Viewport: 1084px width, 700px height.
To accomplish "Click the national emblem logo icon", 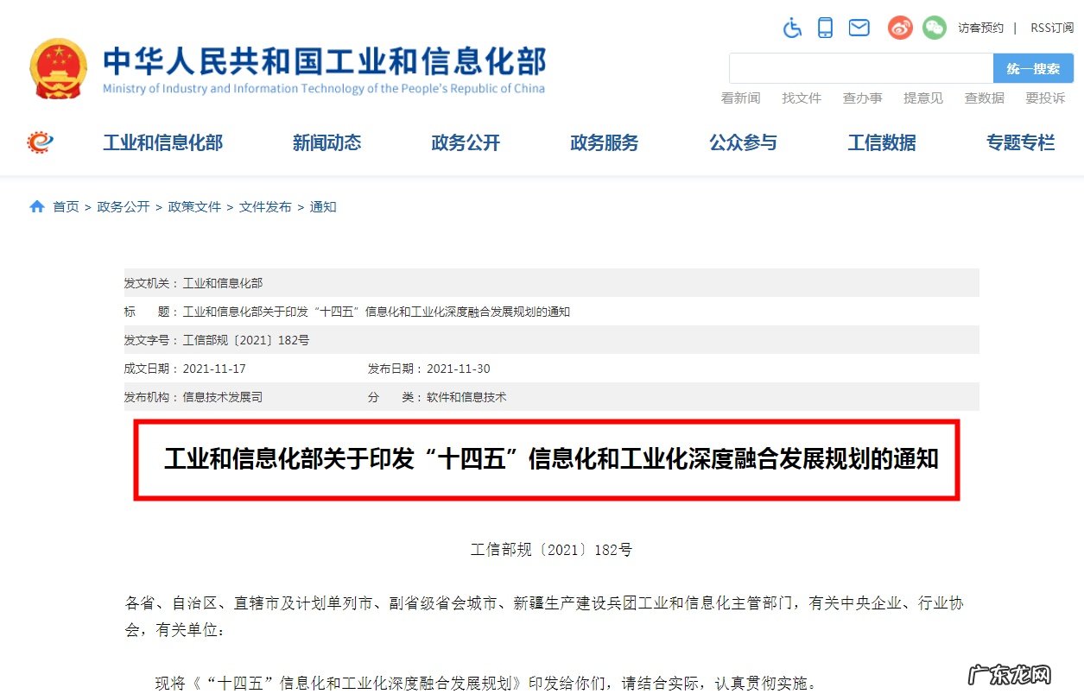I will point(58,66).
